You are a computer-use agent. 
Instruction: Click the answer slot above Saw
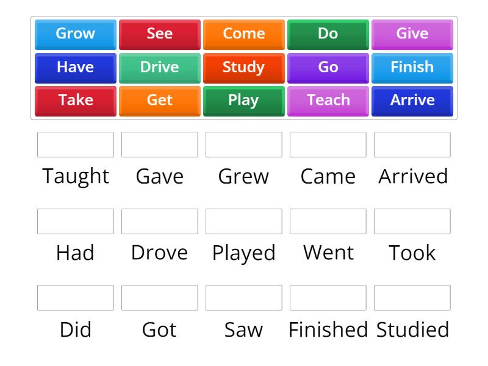pyautogui.click(x=243, y=298)
